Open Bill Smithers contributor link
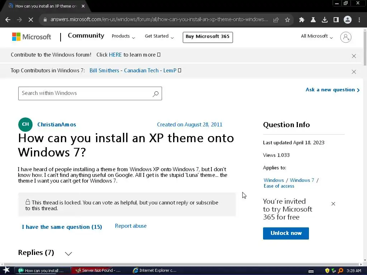367x275 pixels. [x=104, y=71]
